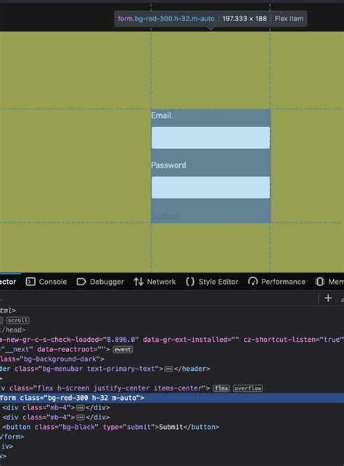
Task: Switch to the Debugger panel
Action: (100, 282)
